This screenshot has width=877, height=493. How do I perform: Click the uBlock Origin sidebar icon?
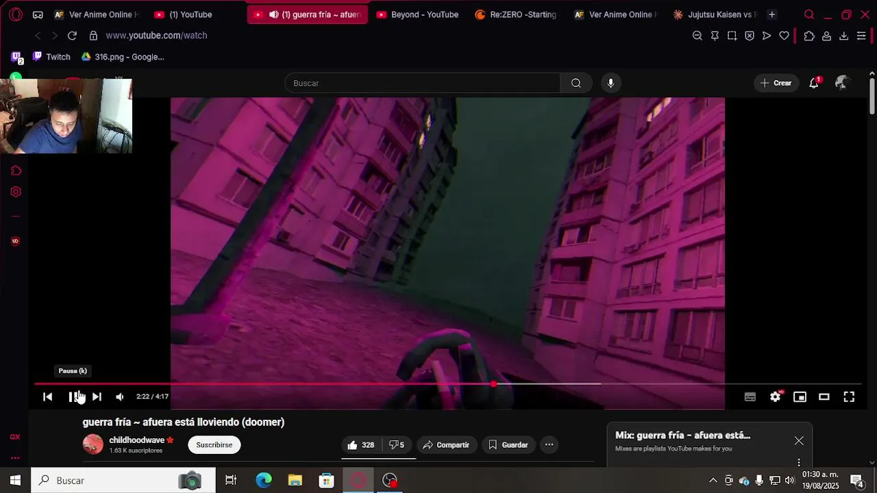click(x=15, y=241)
